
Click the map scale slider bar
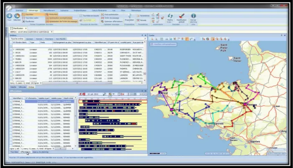(157, 154)
